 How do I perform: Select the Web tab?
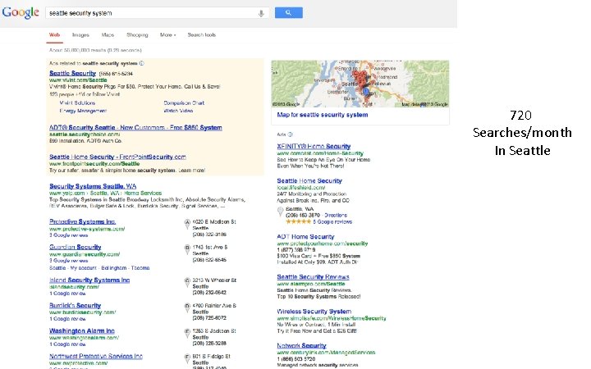tap(55, 35)
